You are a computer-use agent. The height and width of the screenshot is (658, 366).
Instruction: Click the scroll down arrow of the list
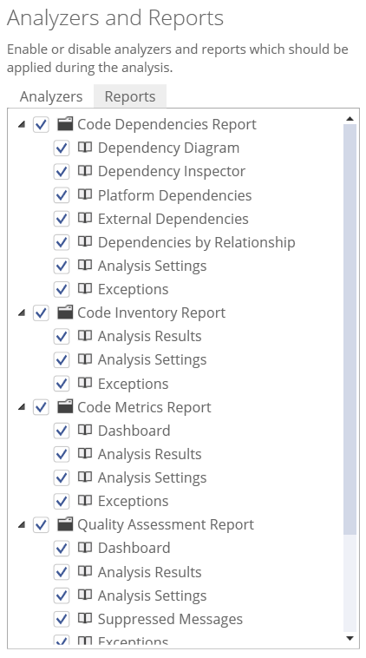pos(350,639)
